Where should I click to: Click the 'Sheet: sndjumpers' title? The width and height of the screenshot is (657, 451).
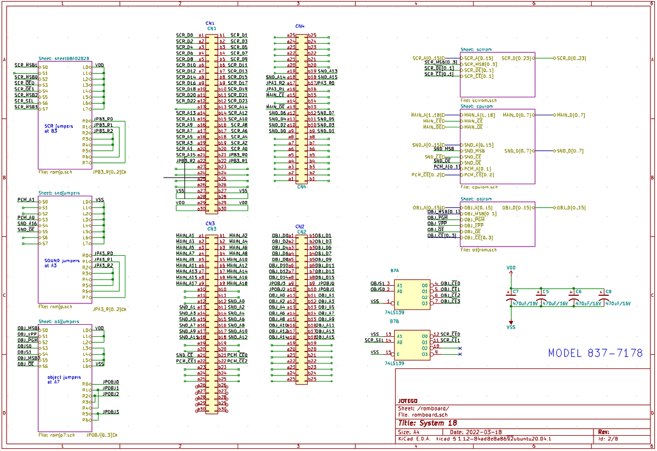click(59, 194)
